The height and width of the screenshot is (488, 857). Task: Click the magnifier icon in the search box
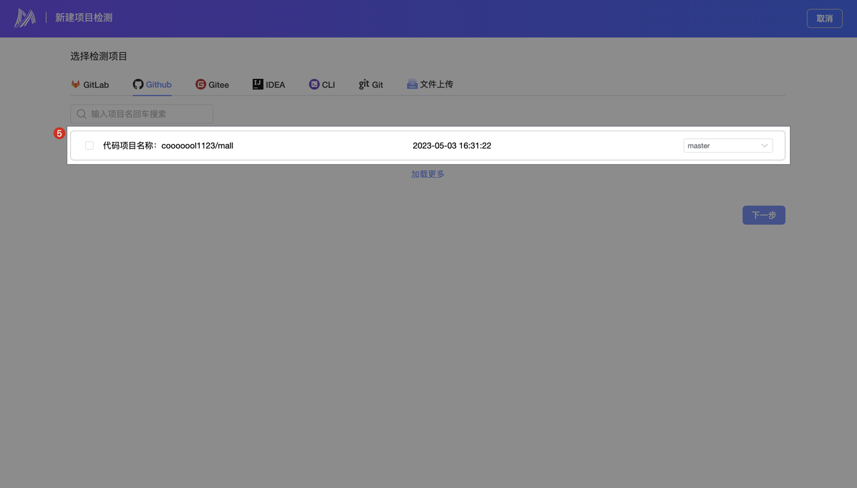click(x=82, y=114)
